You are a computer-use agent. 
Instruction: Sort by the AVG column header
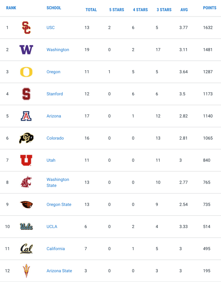[184, 10]
